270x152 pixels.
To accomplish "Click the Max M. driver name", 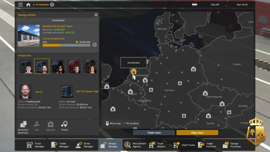I will [x=39, y=92].
